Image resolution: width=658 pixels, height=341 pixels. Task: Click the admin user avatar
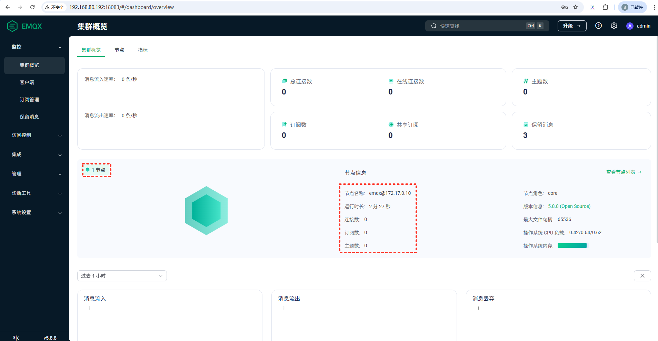[x=630, y=26]
